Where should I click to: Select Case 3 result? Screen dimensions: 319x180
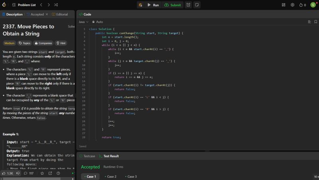pyautogui.click(x=131, y=176)
